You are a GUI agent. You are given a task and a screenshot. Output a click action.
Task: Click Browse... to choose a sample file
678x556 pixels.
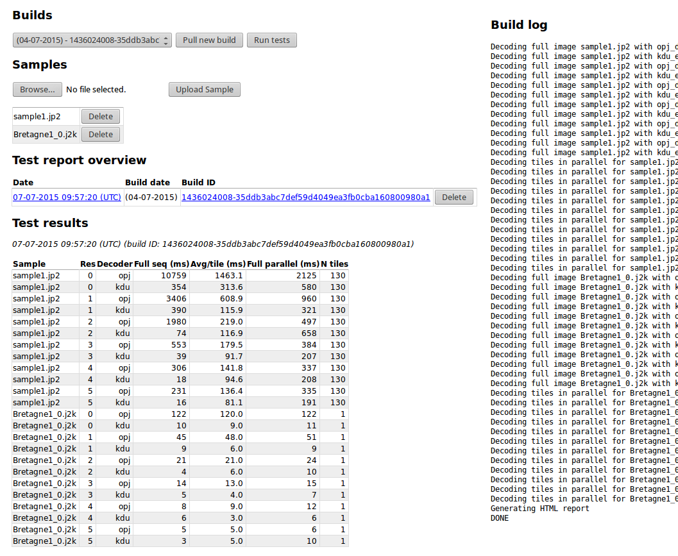click(37, 90)
